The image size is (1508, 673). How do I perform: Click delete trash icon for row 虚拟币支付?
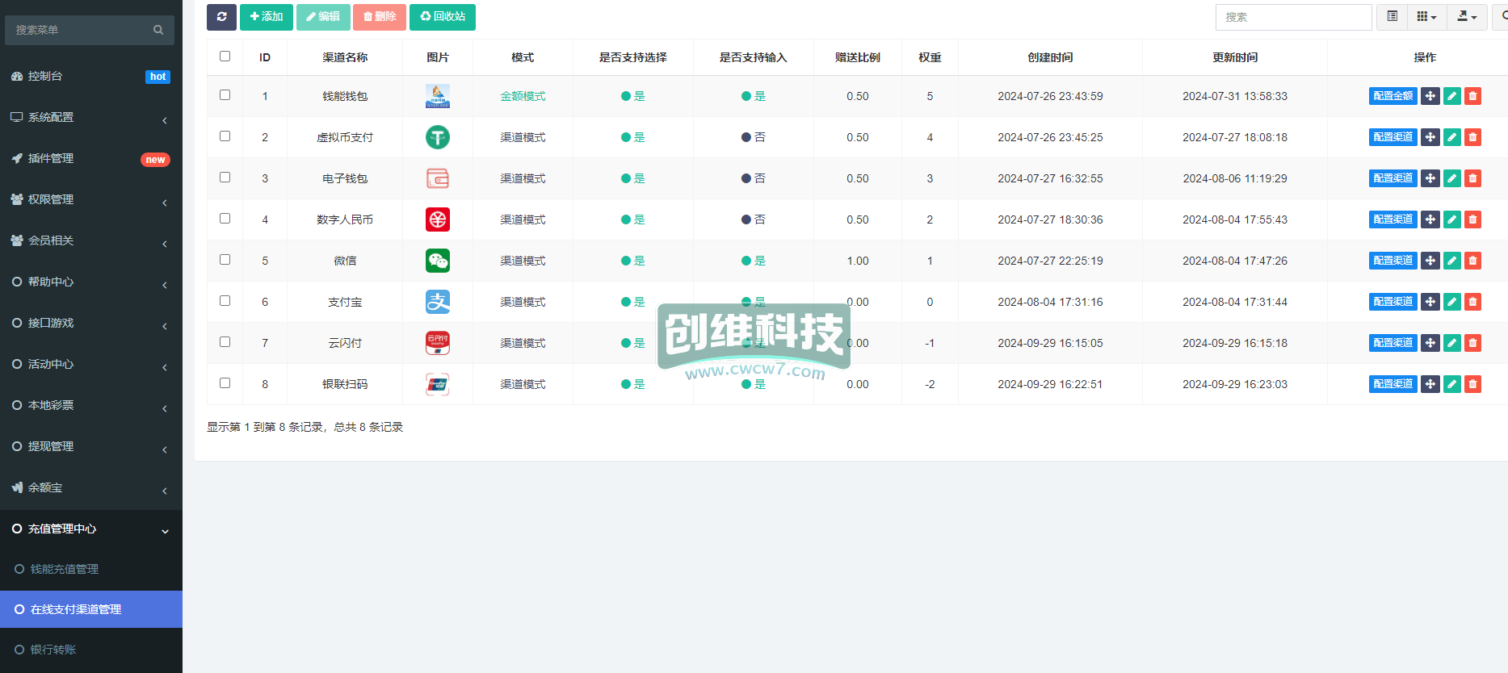point(1472,137)
